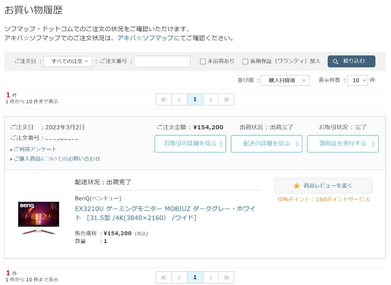Write a review via 商品レビューを書く
The image size is (391, 285).
(323, 186)
